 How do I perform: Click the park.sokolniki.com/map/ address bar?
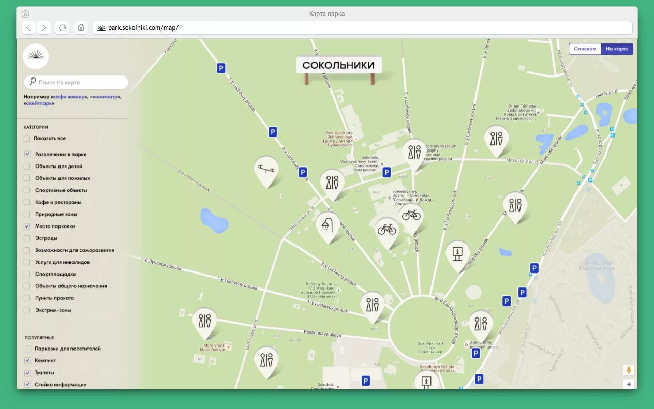pyautogui.click(x=363, y=27)
